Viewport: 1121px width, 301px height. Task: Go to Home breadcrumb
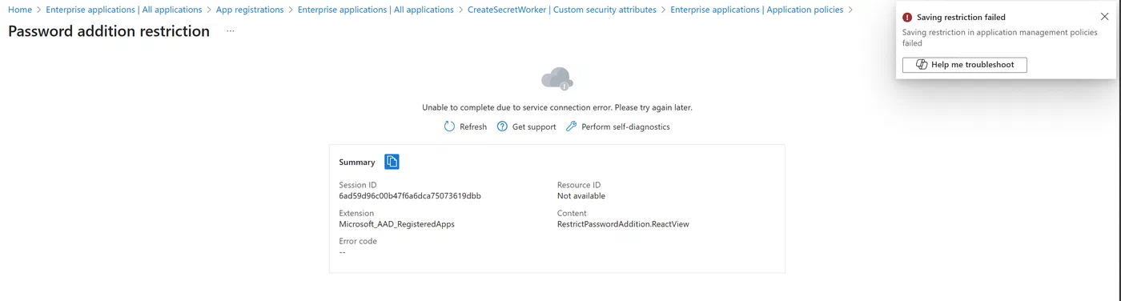pyautogui.click(x=20, y=10)
